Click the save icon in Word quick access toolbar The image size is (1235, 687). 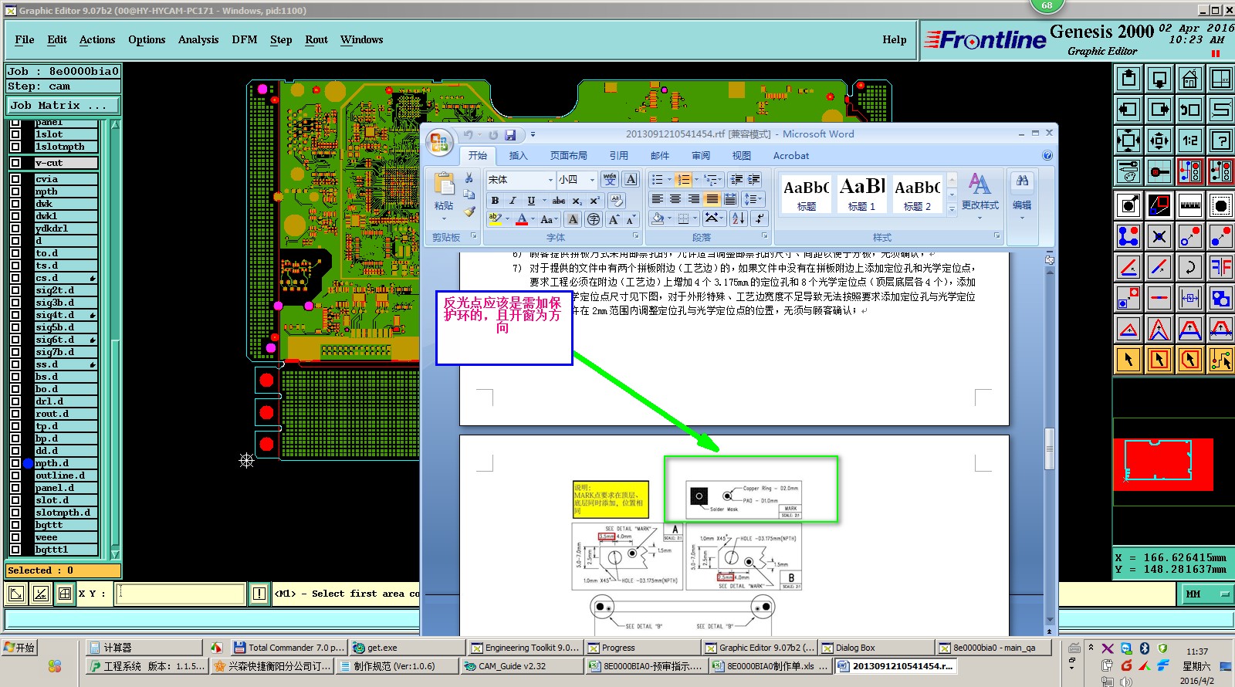click(510, 135)
